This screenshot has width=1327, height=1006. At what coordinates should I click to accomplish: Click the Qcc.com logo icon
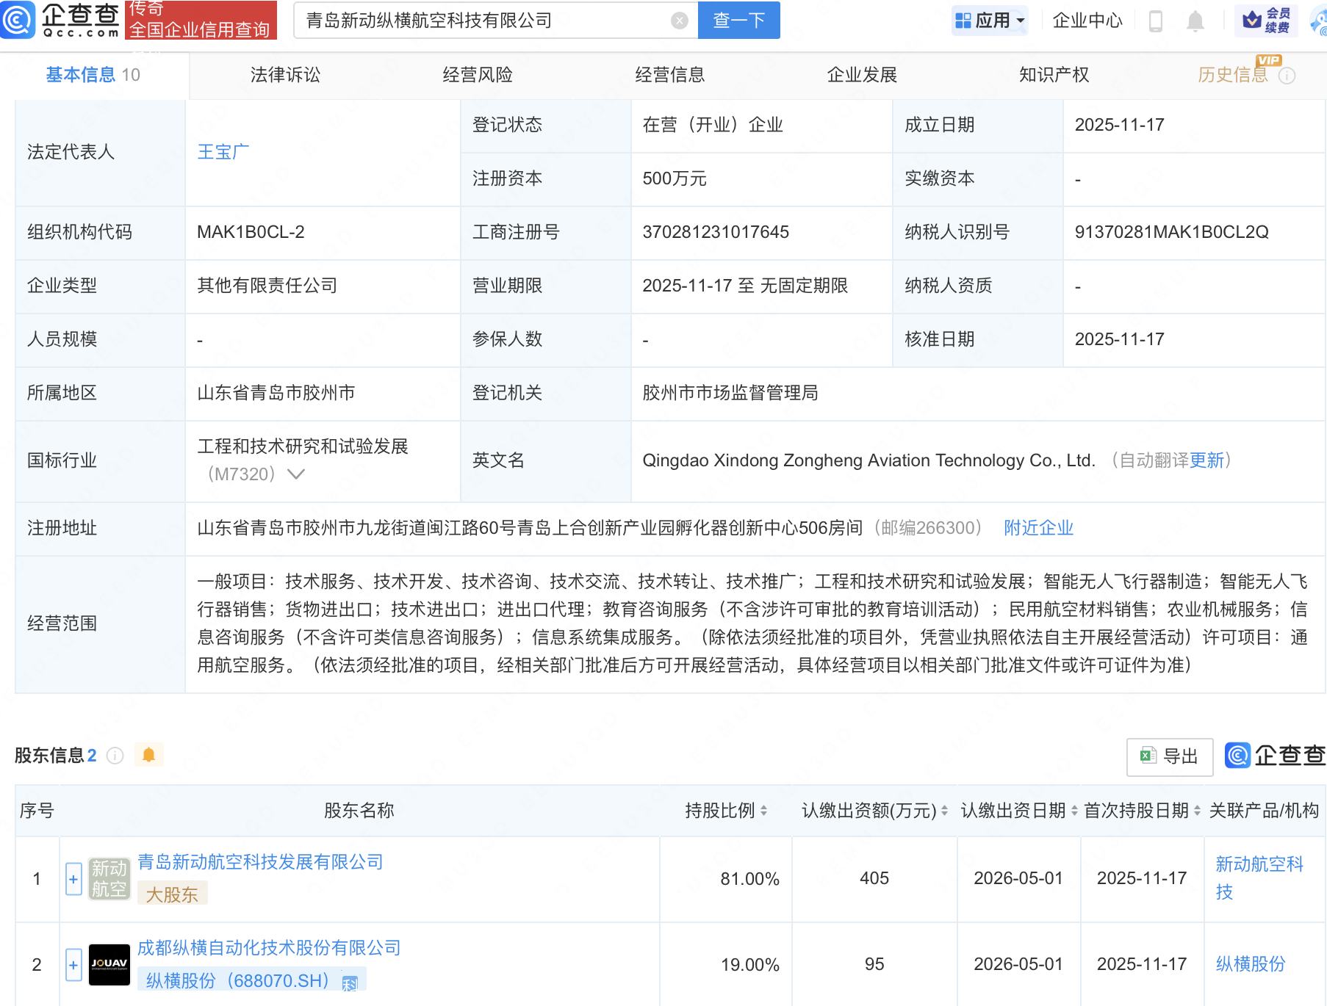click(18, 20)
